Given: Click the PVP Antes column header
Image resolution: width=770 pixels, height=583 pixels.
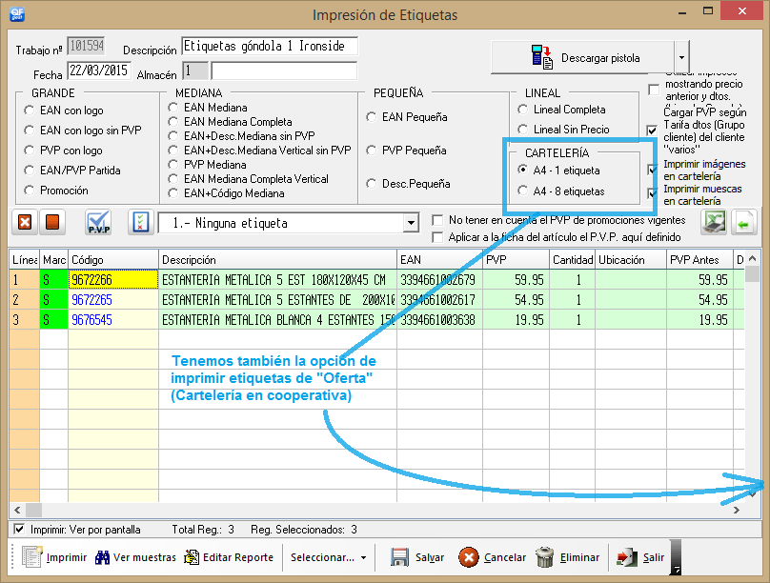Looking at the screenshot, I should 700,260.
